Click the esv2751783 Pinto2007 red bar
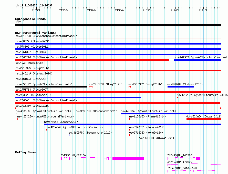The height and width of the screenshot is (174, 228). pyautogui.click(x=118, y=92)
